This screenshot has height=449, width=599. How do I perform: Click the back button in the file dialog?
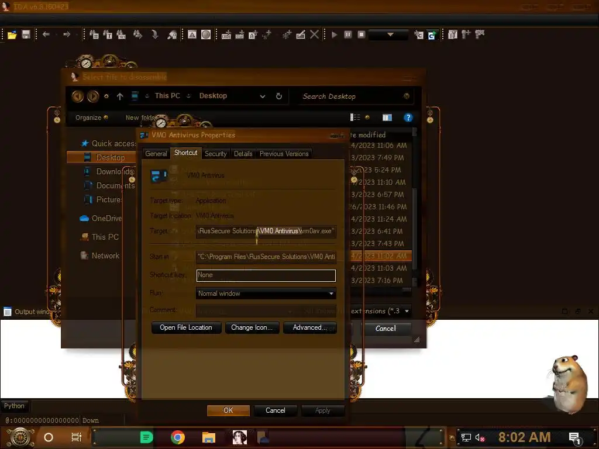click(x=78, y=96)
